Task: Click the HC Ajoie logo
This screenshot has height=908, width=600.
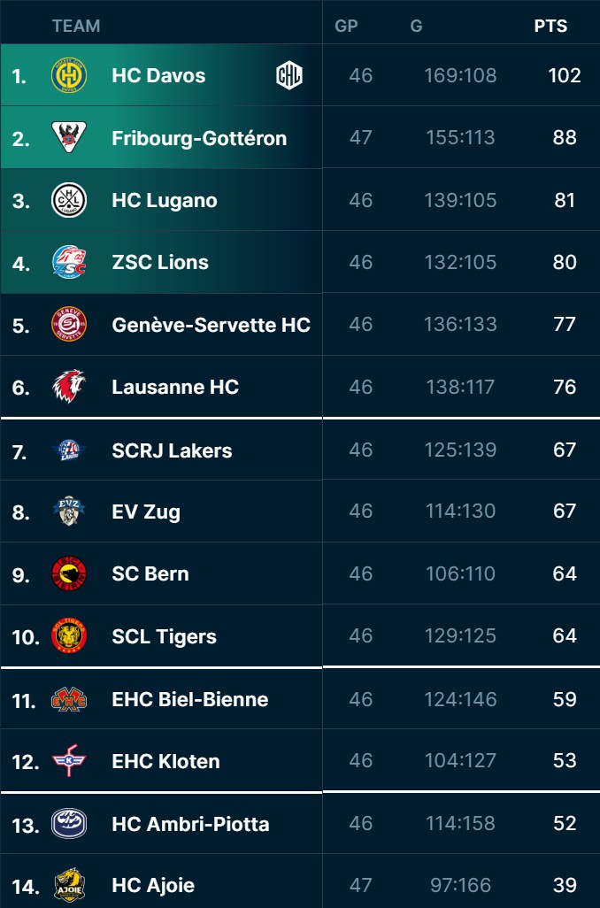Action: (x=69, y=885)
